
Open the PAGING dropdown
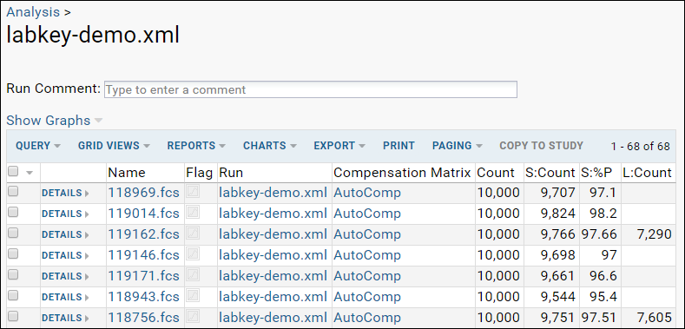pyautogui.click(x=457, y=146)
